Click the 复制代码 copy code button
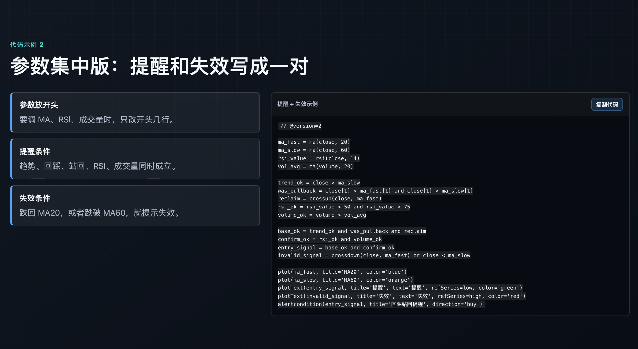 [607, 104]
